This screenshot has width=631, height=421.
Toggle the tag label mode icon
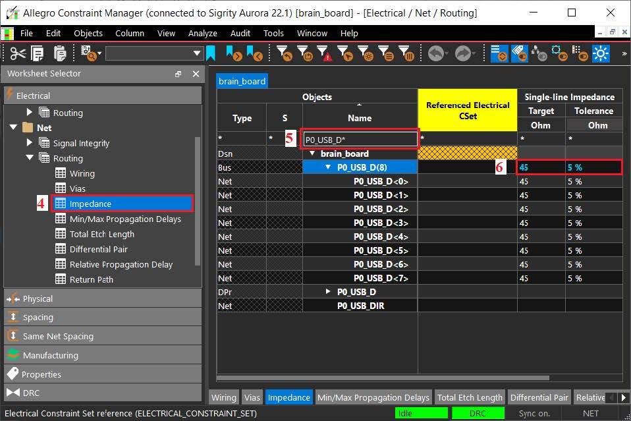520,53
